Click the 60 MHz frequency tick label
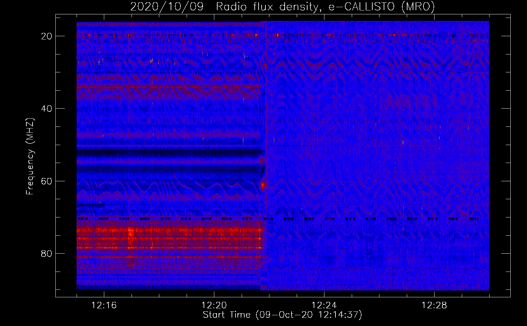Viewport: 527px width, 326px height. [x=47, y=181]
